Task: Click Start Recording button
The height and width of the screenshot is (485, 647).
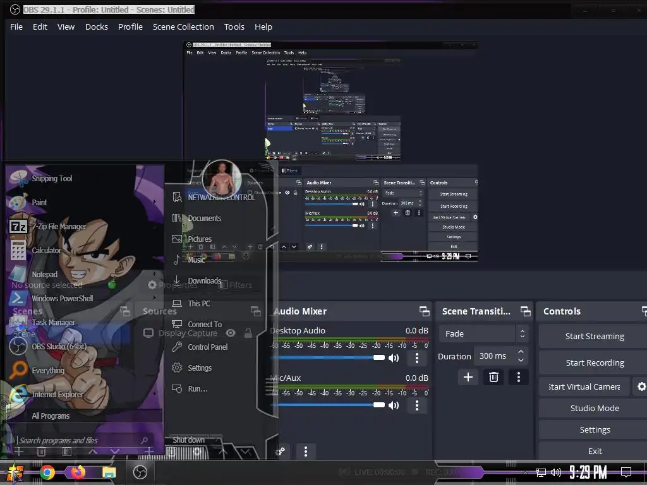Action: [594, 363]
